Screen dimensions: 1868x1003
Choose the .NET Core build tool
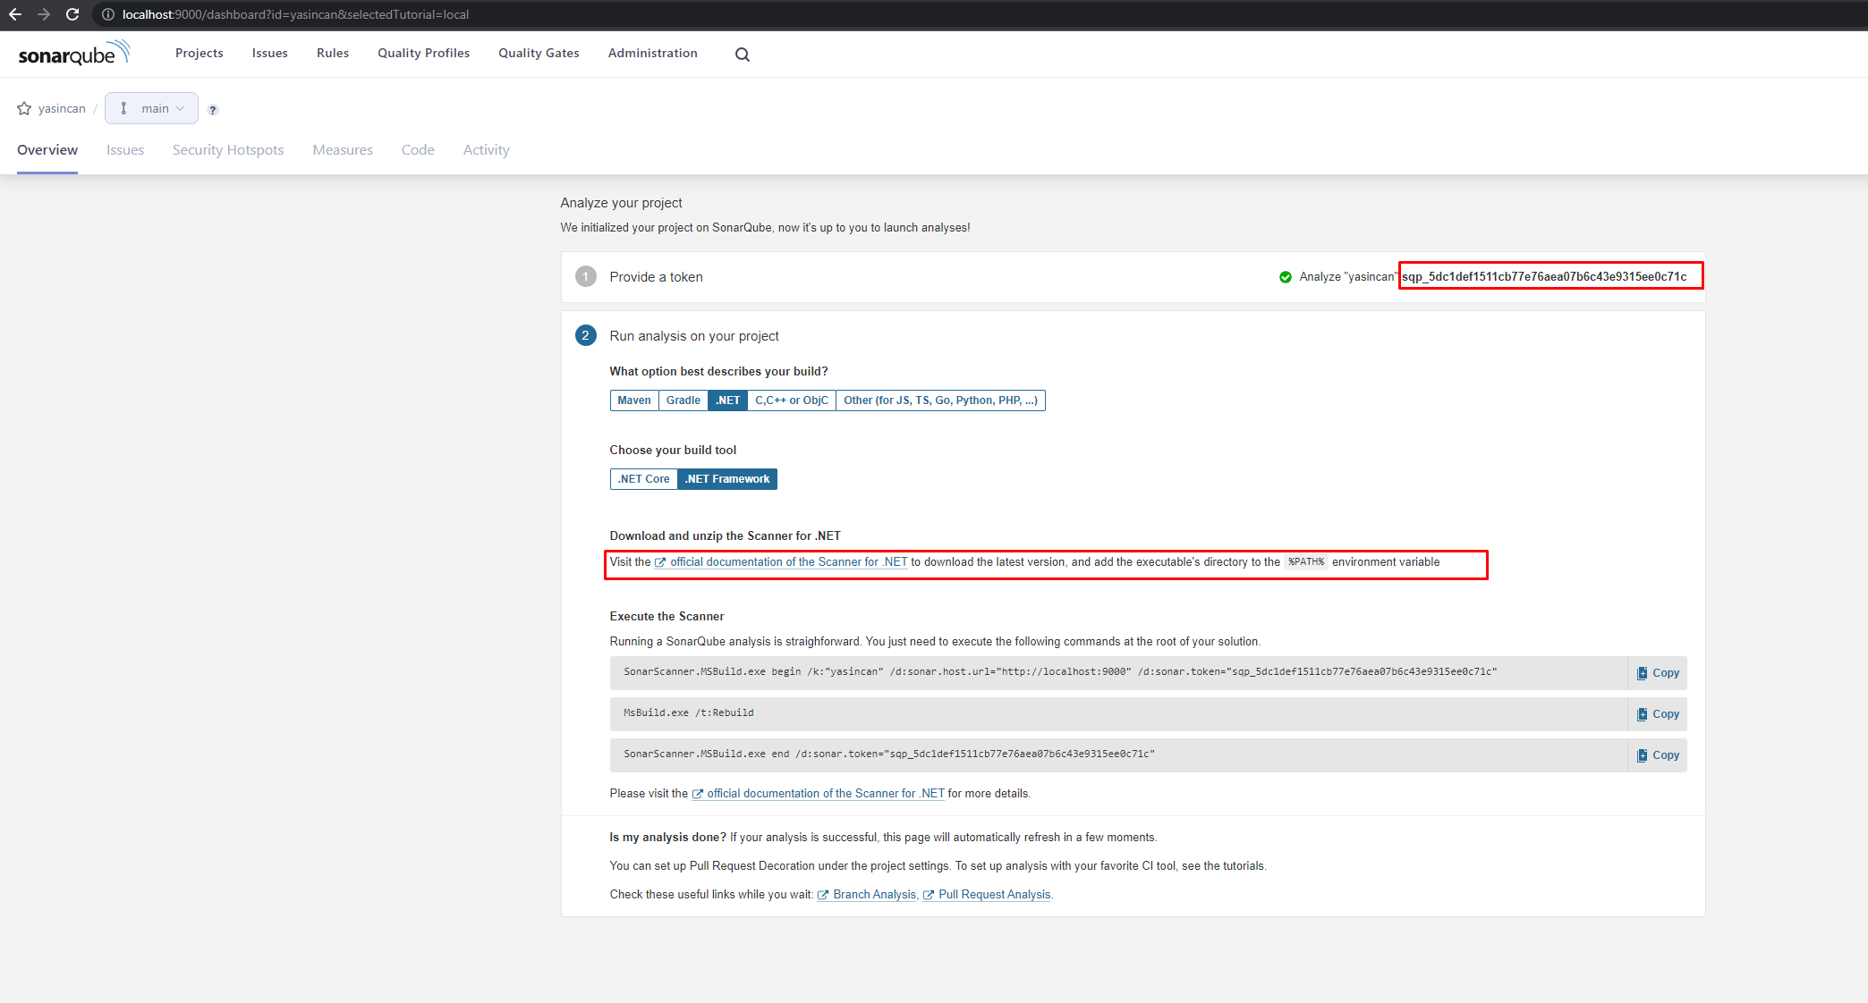click(x=643, y=479)
